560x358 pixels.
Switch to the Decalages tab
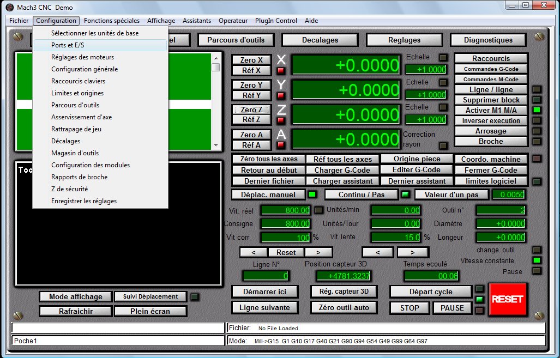coord(320,40)
